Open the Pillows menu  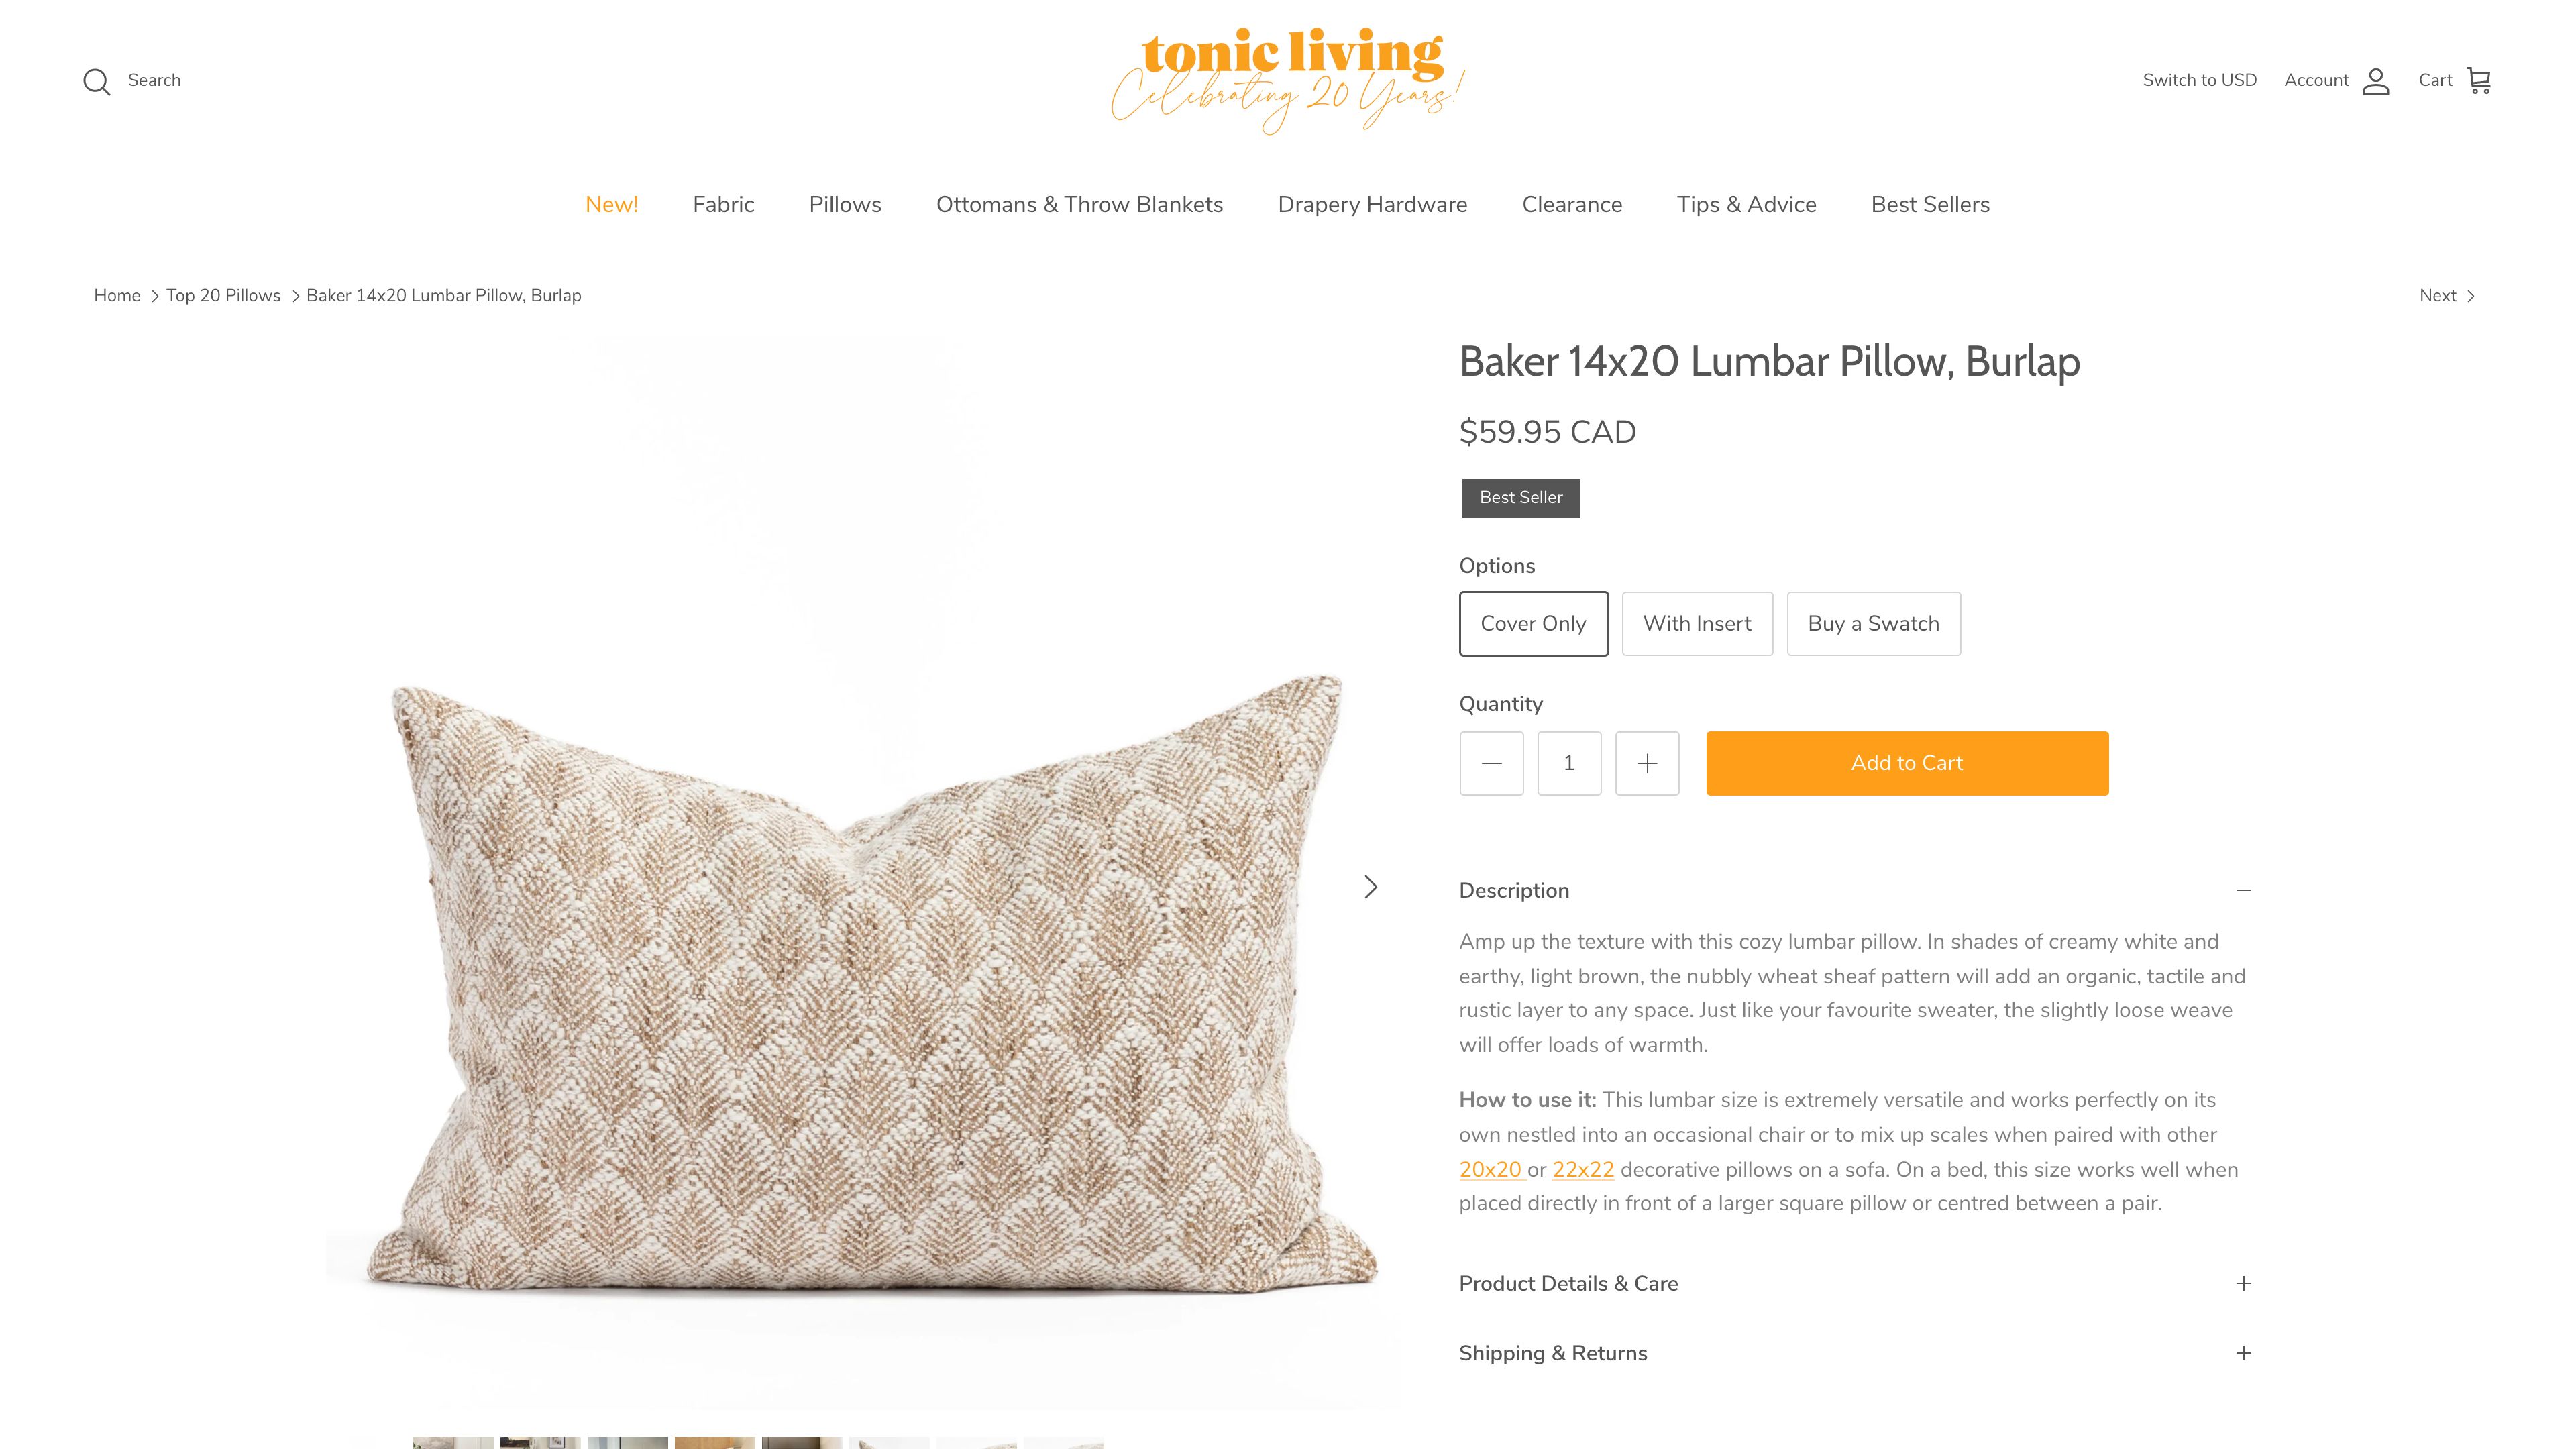(x=845, y=205)
